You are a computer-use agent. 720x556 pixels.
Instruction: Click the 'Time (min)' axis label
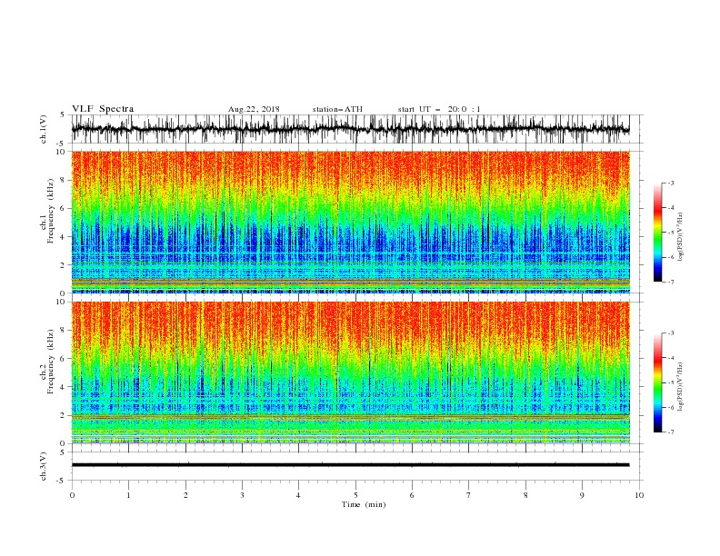point(364,504)
